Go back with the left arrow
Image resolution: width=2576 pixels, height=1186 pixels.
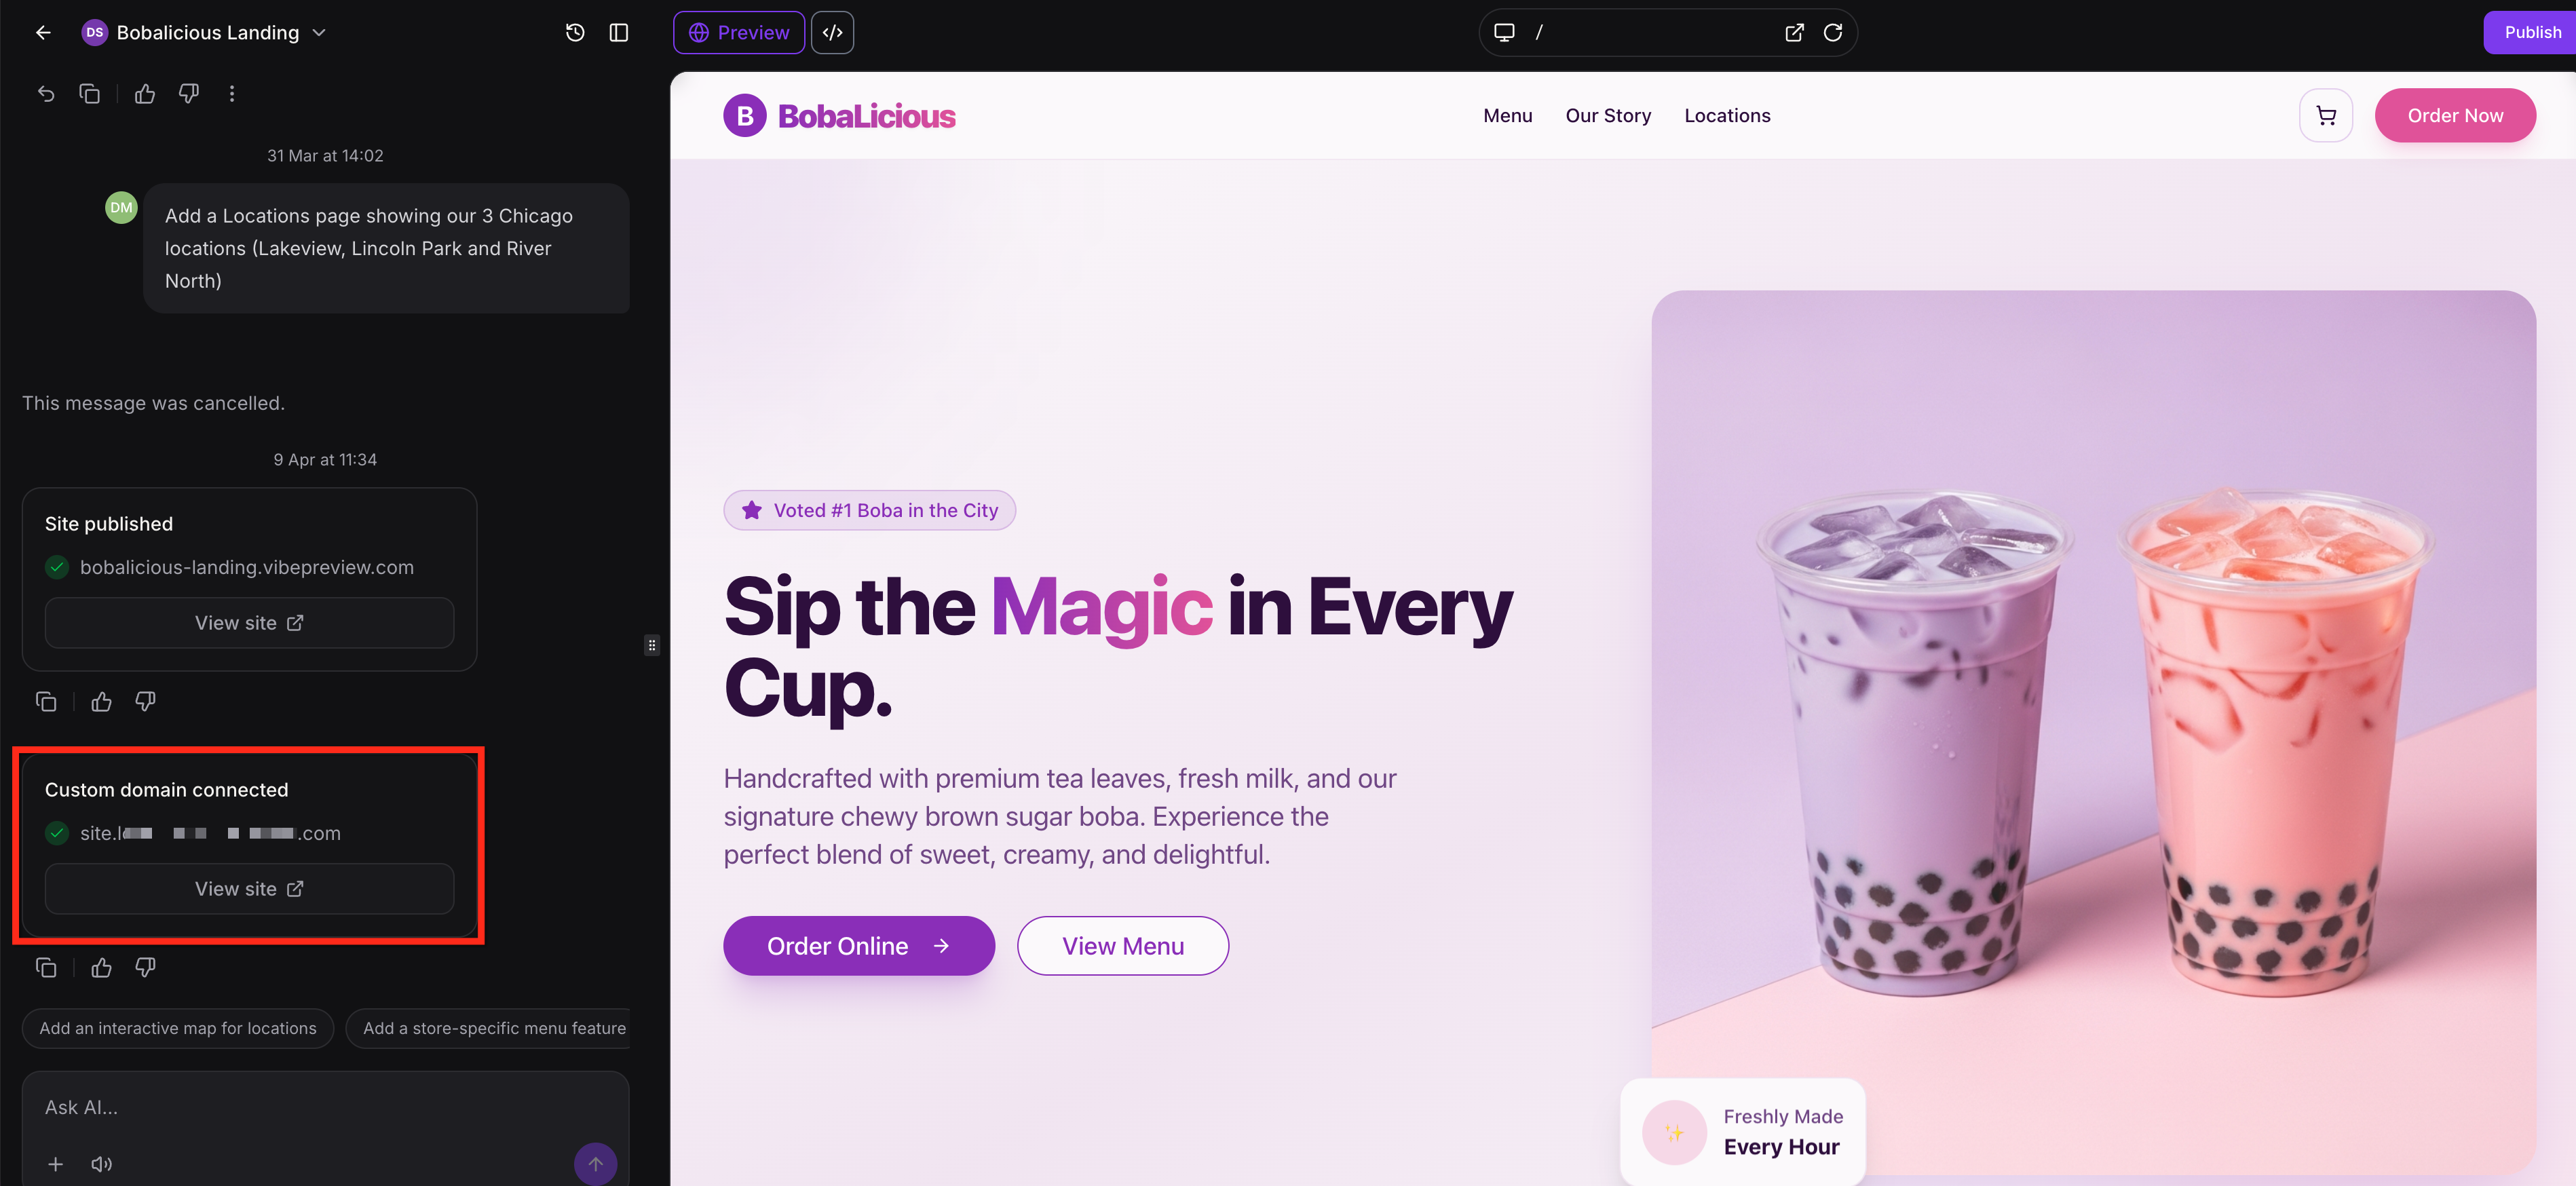[43, 33]
